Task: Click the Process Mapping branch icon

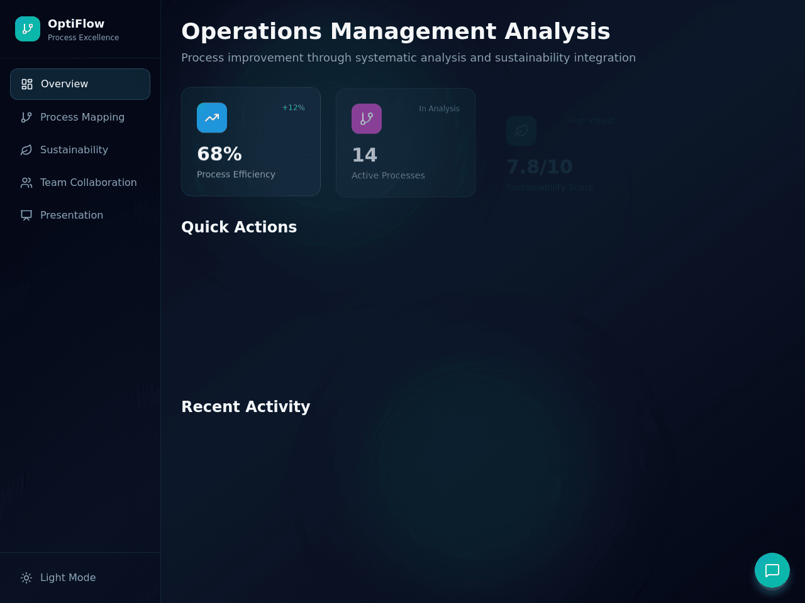Action: (26, 117)
